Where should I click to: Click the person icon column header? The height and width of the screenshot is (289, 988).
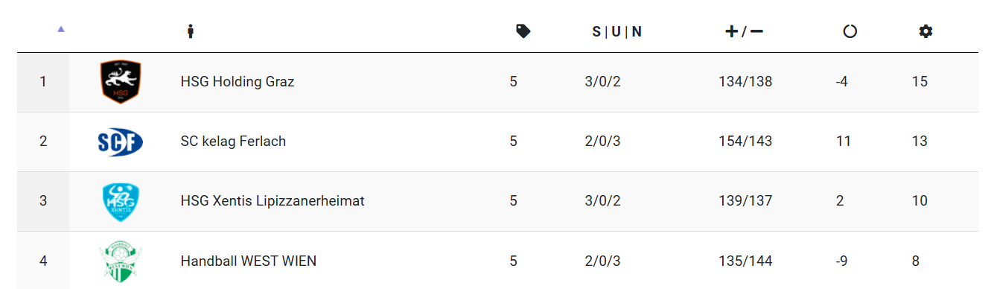point(191,31)
